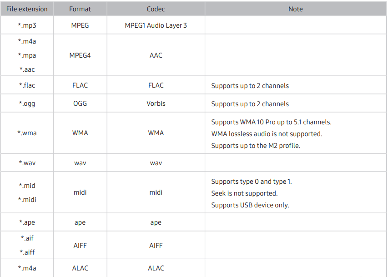The width and height of the screenshot is (388, 280).
Task: Select the AAC codec cell
Action: point(156,55)
